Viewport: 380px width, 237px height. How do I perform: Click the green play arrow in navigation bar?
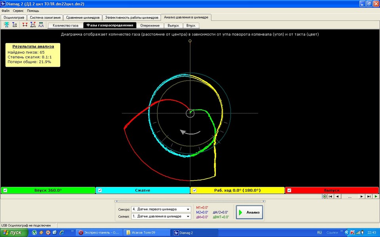[x=376, y=196]
